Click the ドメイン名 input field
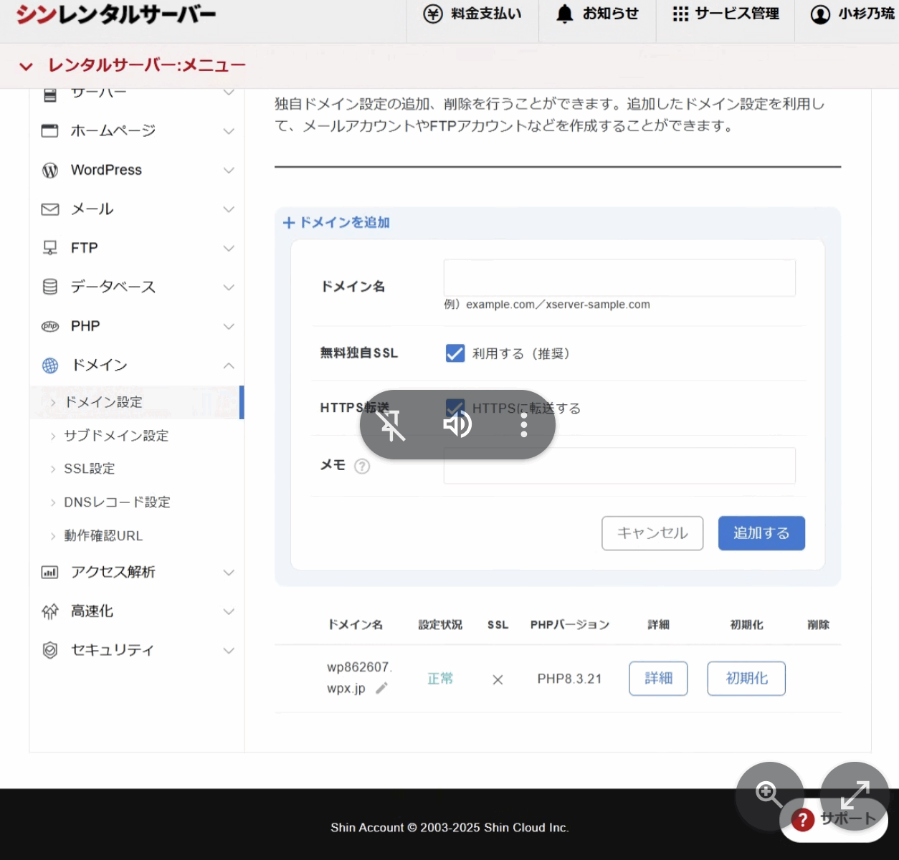899x860 pixels. [x=619, y=278]
